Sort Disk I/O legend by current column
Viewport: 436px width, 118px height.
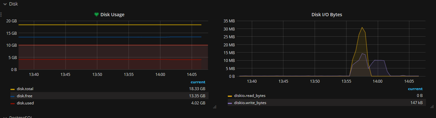415,89
